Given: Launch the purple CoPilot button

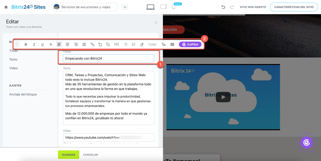Looking at the screenshot, I should (190, 44).
